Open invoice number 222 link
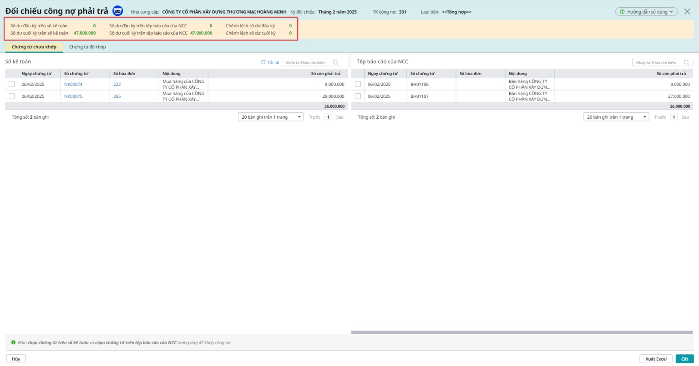 [x=117, y=84]
